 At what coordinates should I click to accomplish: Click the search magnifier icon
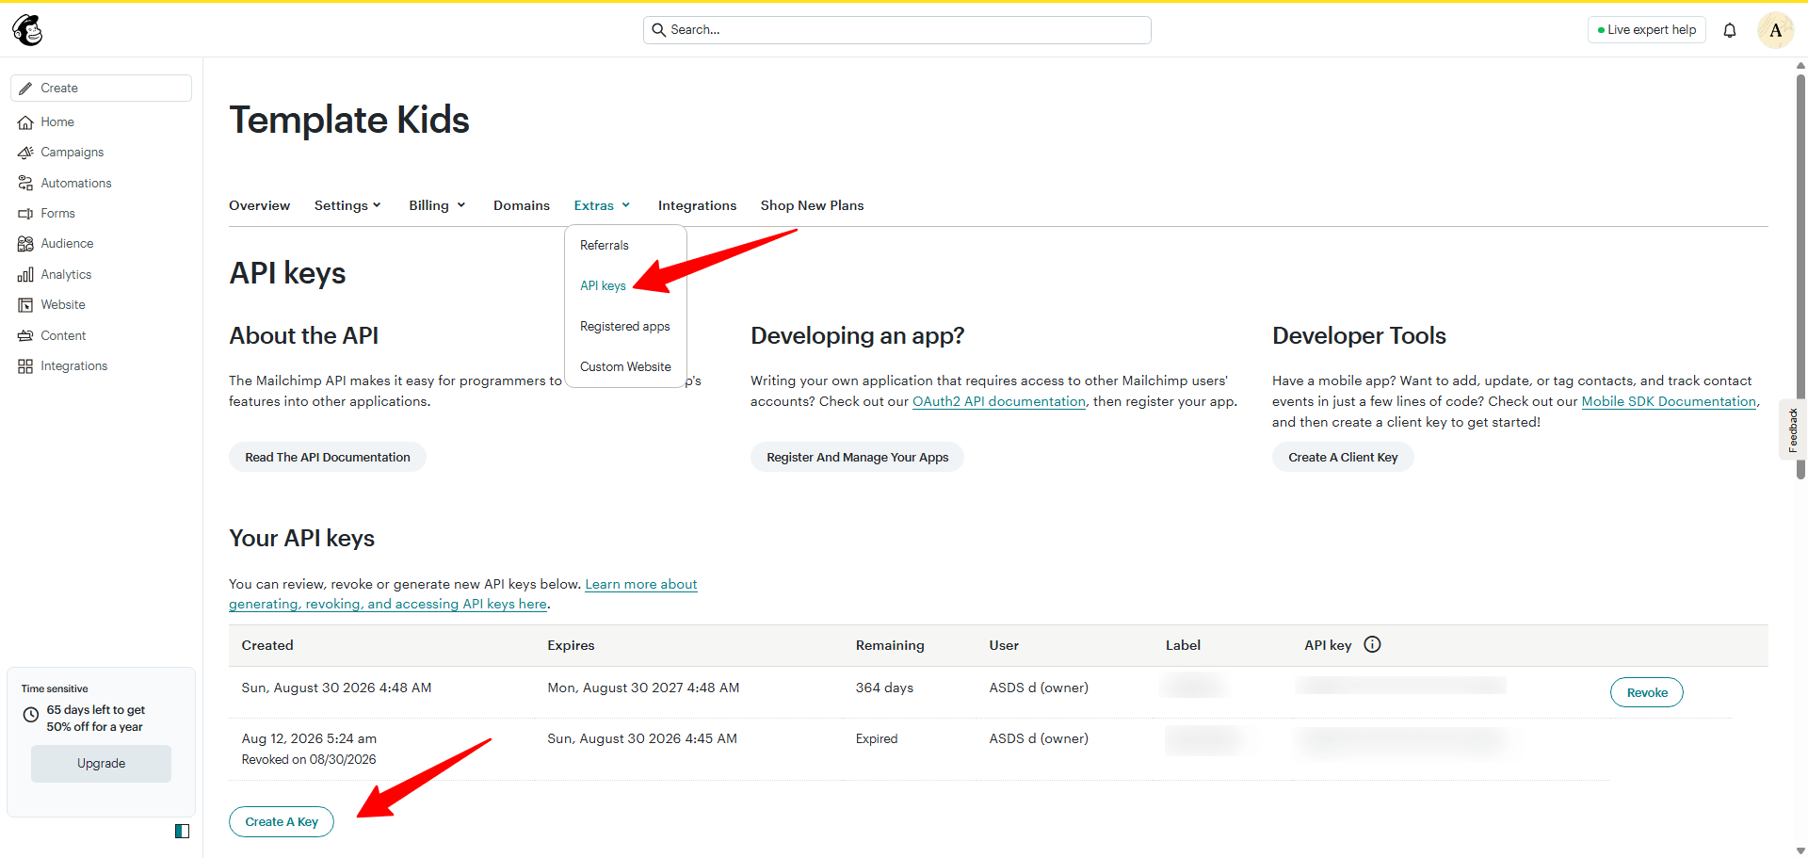pos(659,30)
